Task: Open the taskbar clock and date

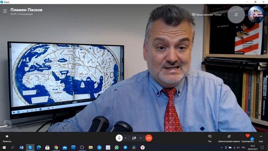Action: (x=253, y=147)
